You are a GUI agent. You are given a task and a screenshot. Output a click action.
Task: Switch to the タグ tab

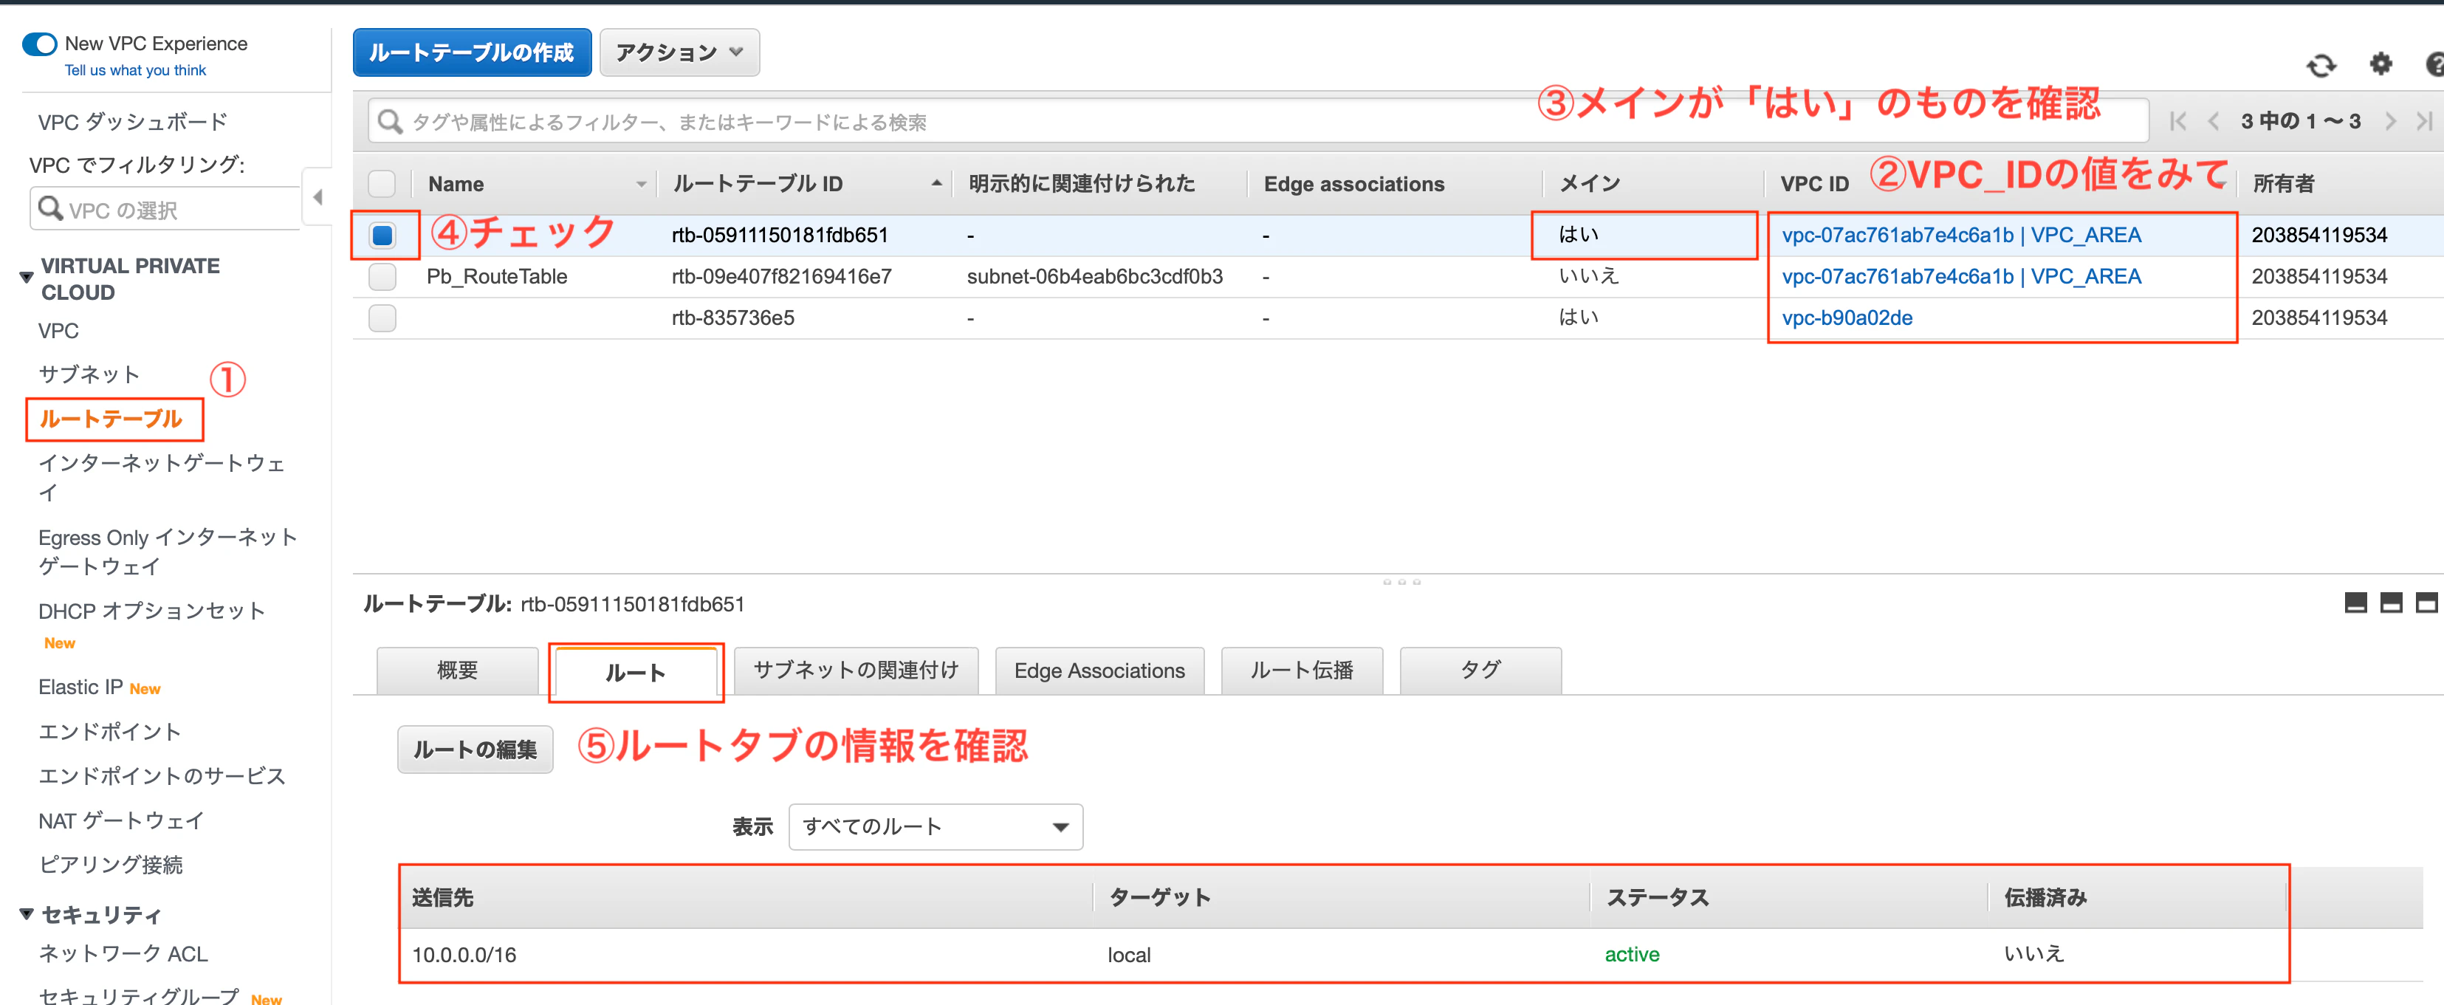coord(1480,670)
